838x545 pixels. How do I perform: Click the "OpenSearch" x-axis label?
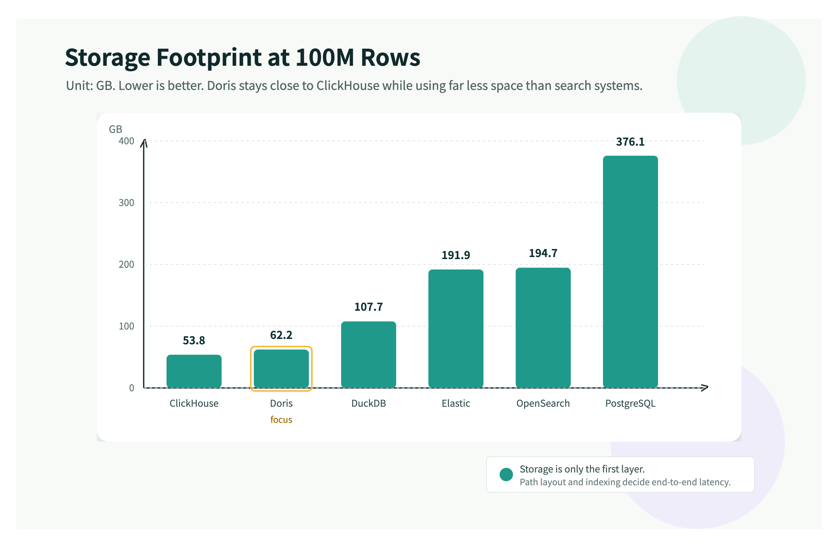coord(543,403)
